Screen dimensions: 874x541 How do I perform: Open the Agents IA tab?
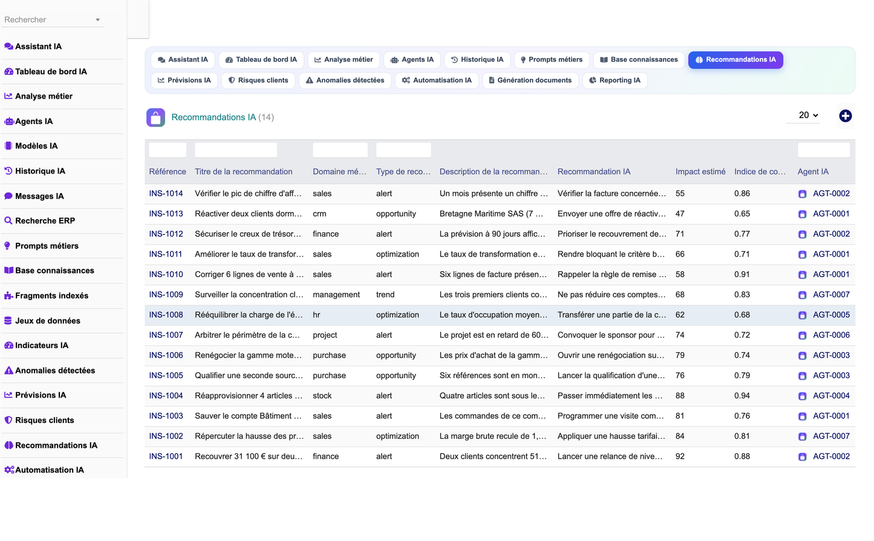tap(412, 60)
